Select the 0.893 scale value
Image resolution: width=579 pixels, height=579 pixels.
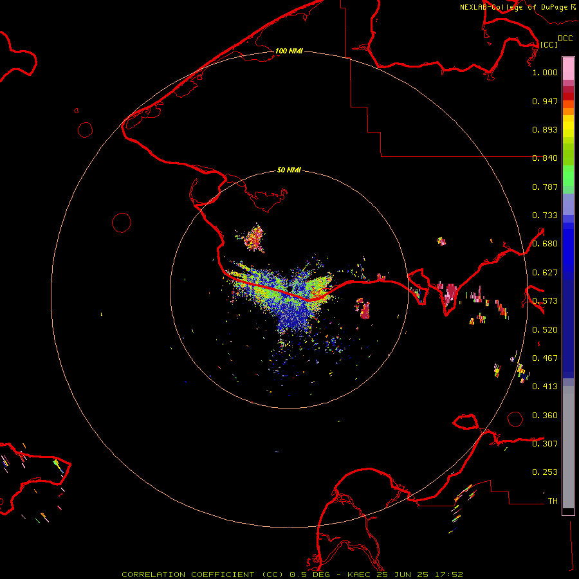(545, 129)
